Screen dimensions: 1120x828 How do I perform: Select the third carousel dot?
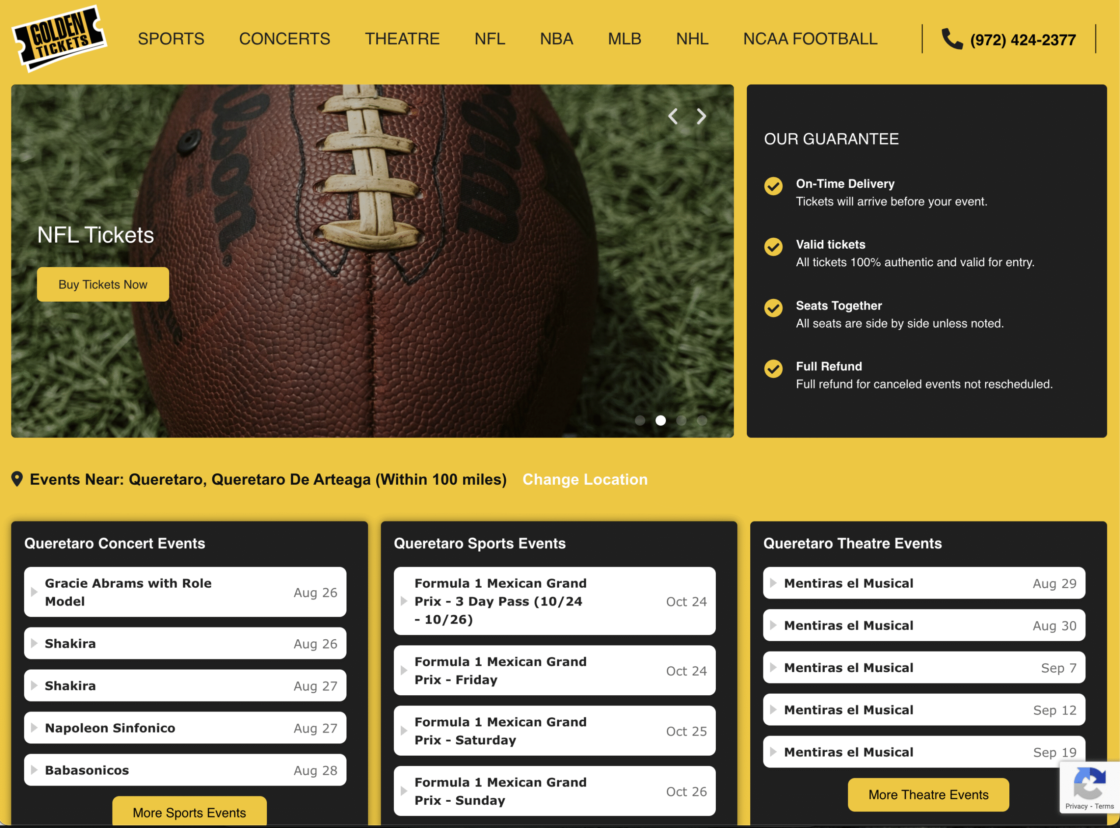(682, 420)
